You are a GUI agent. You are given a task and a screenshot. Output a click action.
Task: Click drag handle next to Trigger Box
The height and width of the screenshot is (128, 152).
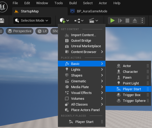tap(148, 95)
